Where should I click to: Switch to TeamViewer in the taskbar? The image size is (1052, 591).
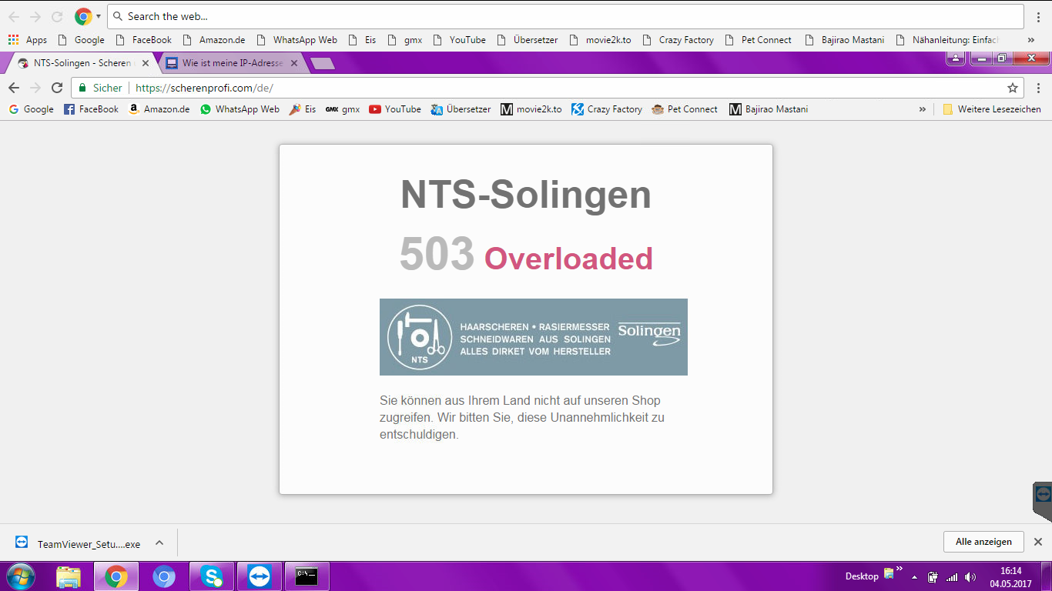point(260,576)
